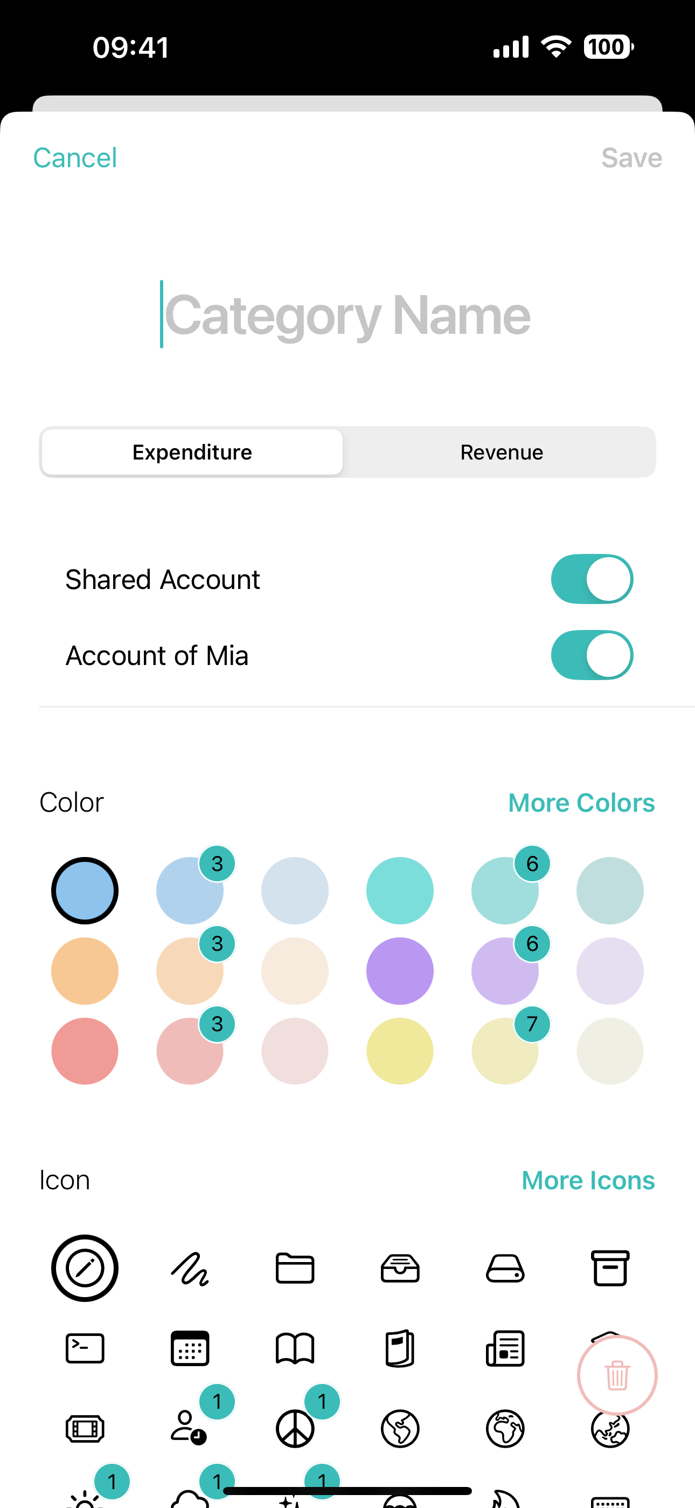The height and width of the screenshot is (1508, 695).
Task: Select the archive box icon
Action: click(610, 1269)
